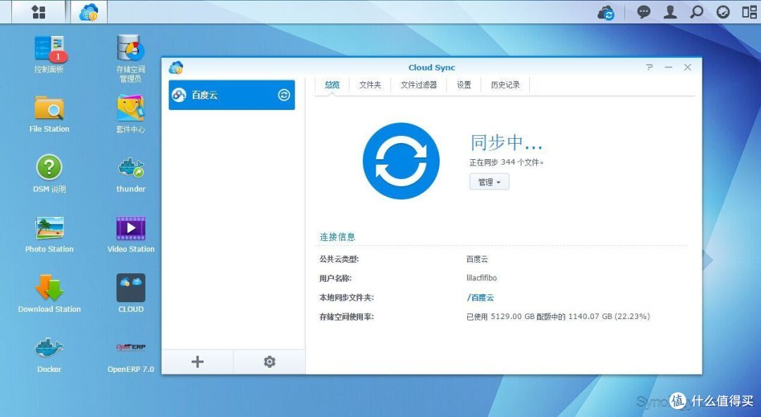Add a new cloud connection with plus

[x=197, y=361]
